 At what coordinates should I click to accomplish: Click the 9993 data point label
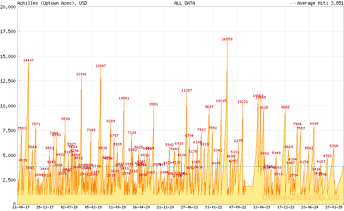click(x=154, y=104)
